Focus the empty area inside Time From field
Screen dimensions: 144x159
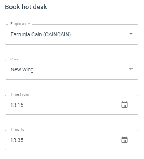click(x=72, y=105)
